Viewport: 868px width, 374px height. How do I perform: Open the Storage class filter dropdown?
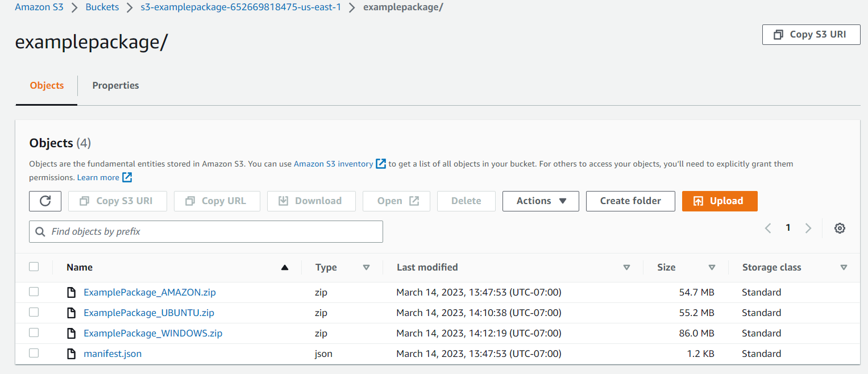[845, 267]
